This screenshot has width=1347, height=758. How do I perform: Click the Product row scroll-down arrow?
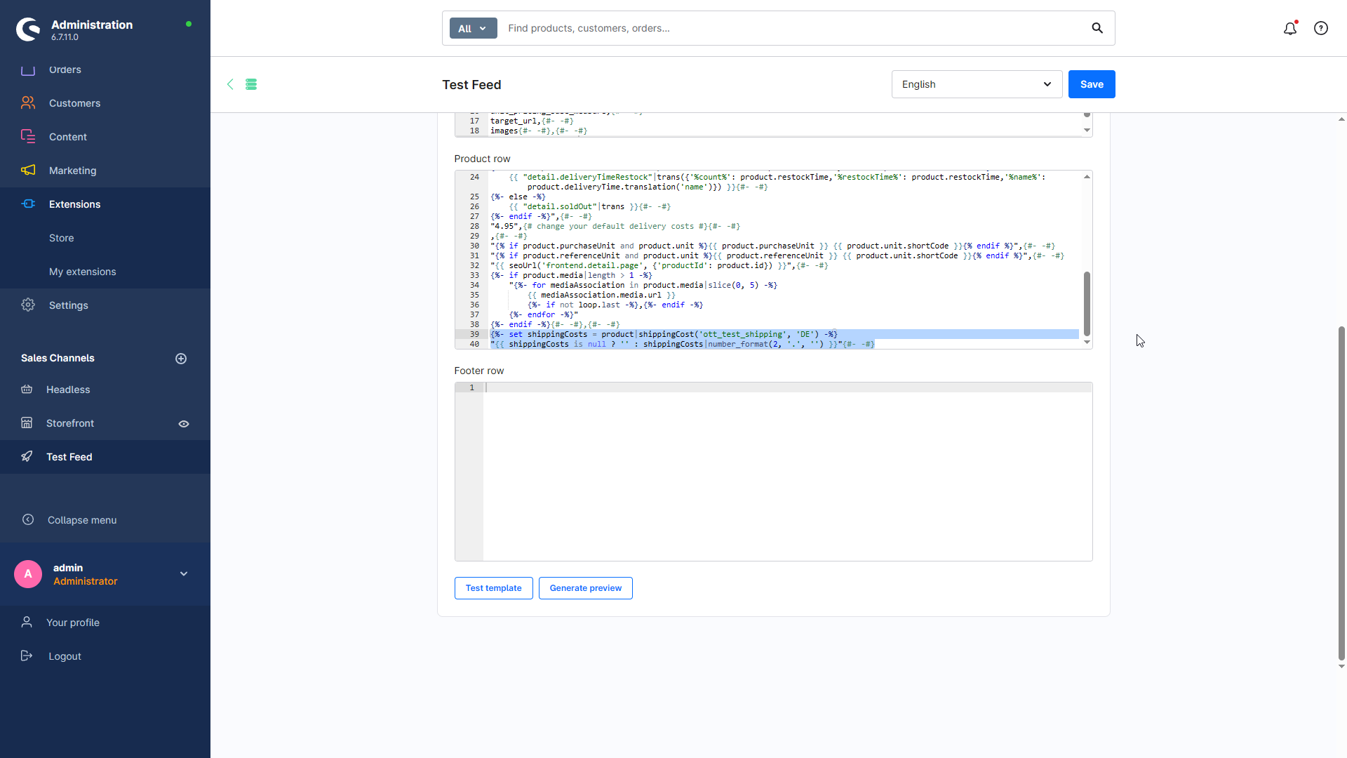pos(1087,343)
